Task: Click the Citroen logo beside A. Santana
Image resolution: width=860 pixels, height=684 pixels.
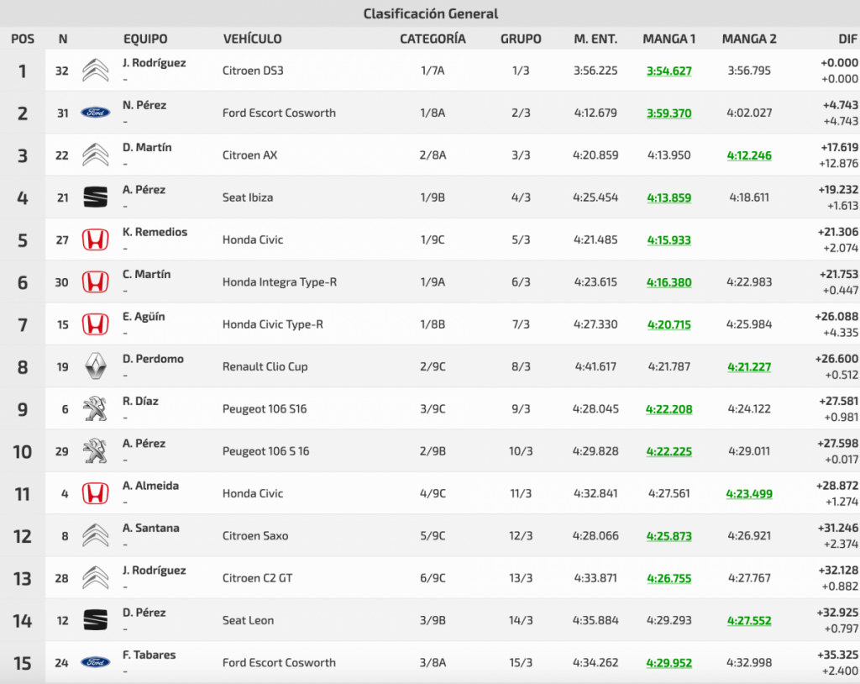Action: [95, 535]
